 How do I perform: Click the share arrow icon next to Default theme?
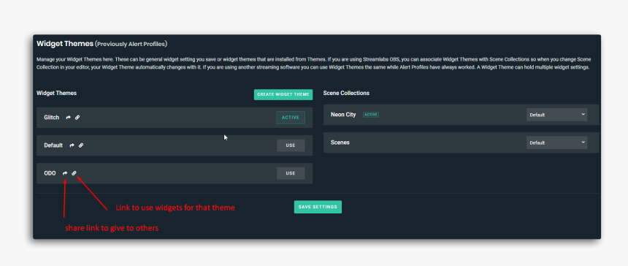(x=72, y=145)
